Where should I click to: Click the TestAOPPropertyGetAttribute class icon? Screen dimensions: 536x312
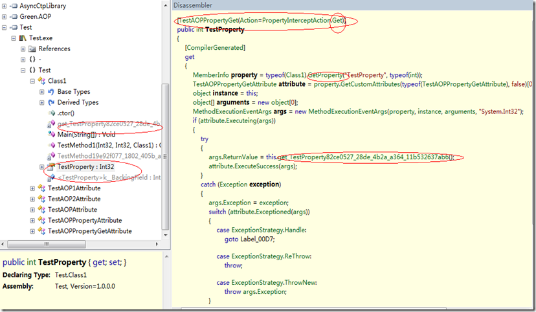[41, 231]
